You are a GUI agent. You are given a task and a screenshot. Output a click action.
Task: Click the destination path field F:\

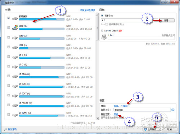pos(130,21)
